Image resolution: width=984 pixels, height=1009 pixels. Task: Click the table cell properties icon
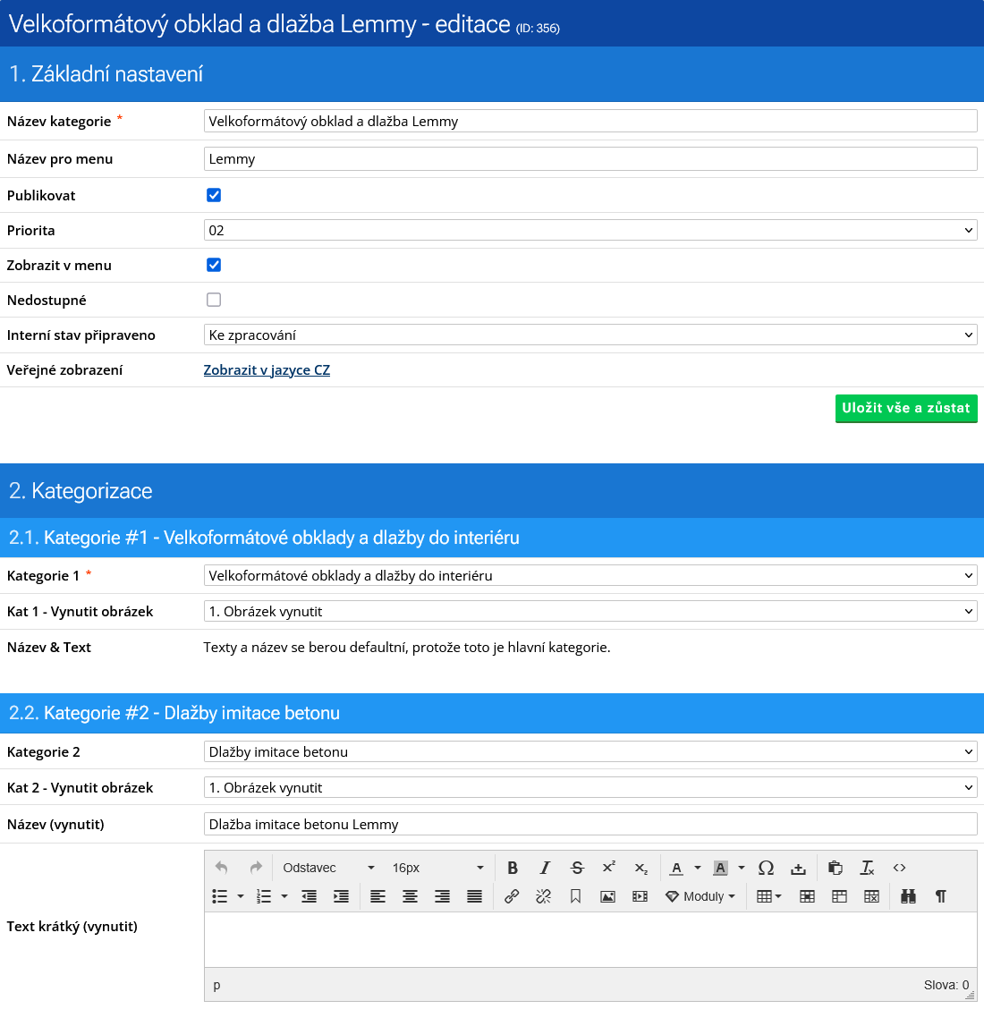[807, 896]
